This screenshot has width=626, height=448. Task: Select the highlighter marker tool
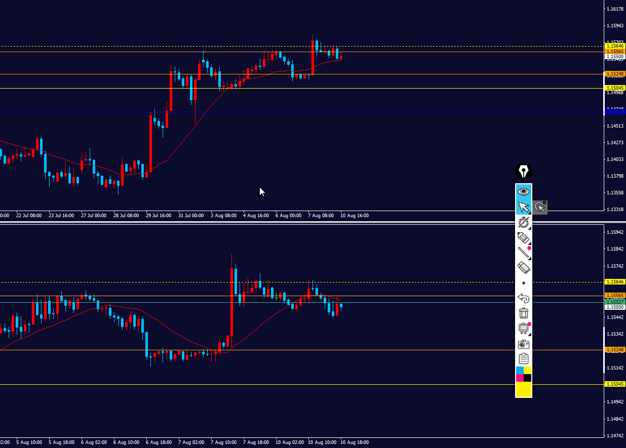coord(524,237)
